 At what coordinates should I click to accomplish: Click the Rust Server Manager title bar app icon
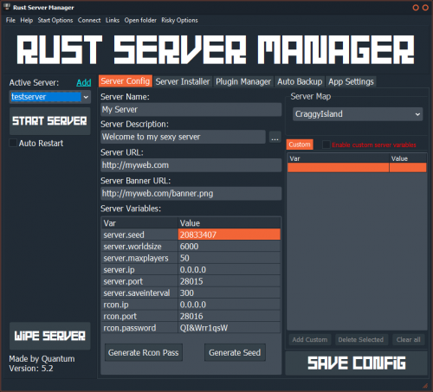(7, 7)
